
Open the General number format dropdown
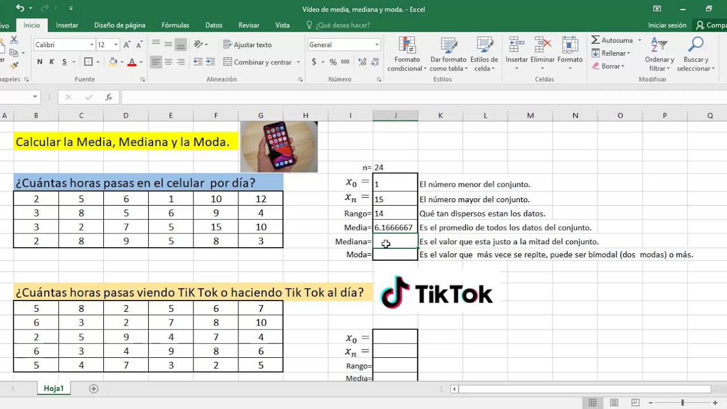(377, 45)
